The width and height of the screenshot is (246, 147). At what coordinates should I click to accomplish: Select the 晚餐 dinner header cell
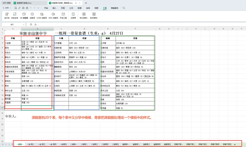(108, 38)
